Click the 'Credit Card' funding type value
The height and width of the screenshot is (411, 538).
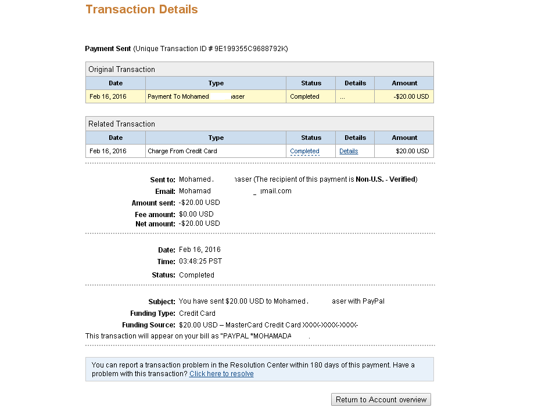click(197, 313)
